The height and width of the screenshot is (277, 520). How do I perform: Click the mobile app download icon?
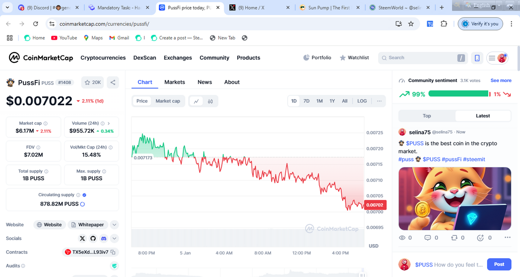(x=477, y=58)
